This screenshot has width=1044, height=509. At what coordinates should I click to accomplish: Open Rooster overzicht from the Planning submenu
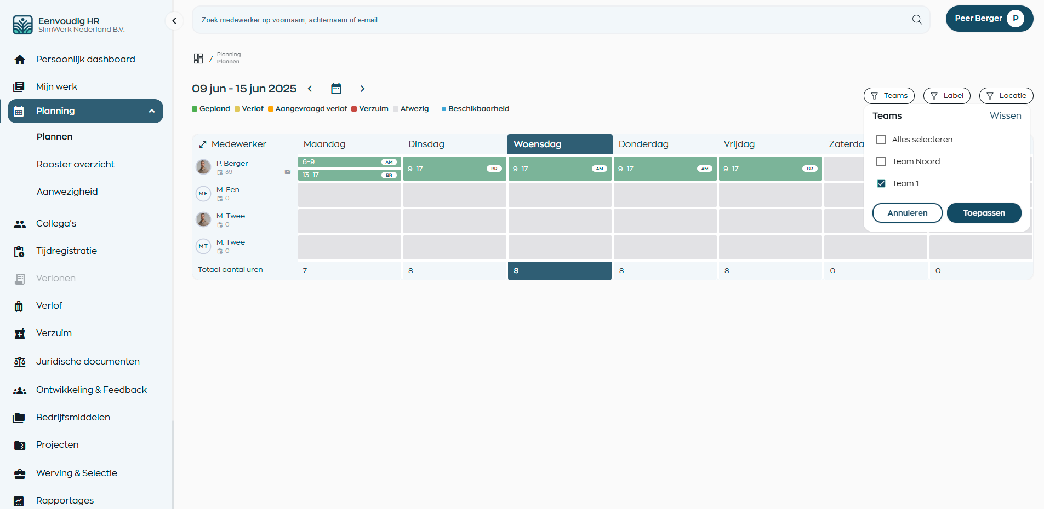[x=76, y=164]
